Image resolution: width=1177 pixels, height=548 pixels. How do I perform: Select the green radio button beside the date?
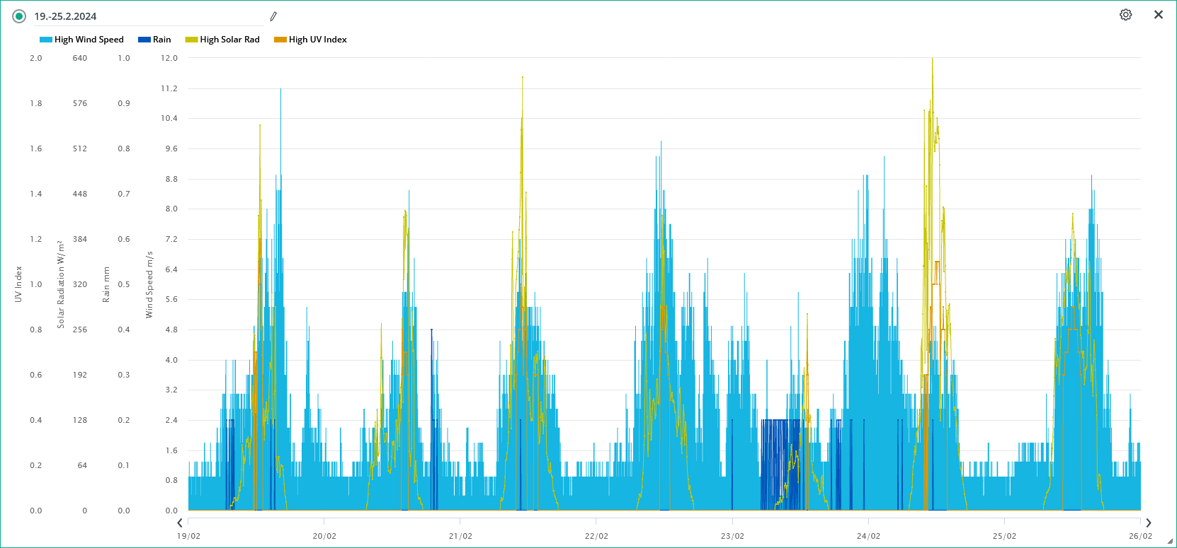tap(19, 16)
